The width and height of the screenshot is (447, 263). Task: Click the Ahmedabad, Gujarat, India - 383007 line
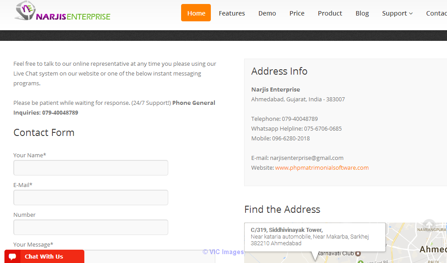click(x=298, y=99)
